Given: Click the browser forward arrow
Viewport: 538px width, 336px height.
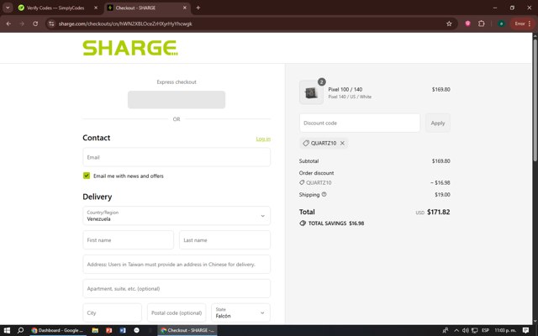Looking at the screenshot, I should (x=22, y=24).
